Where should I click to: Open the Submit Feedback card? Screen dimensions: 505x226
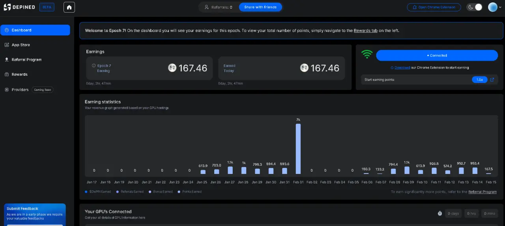[35, 215]
